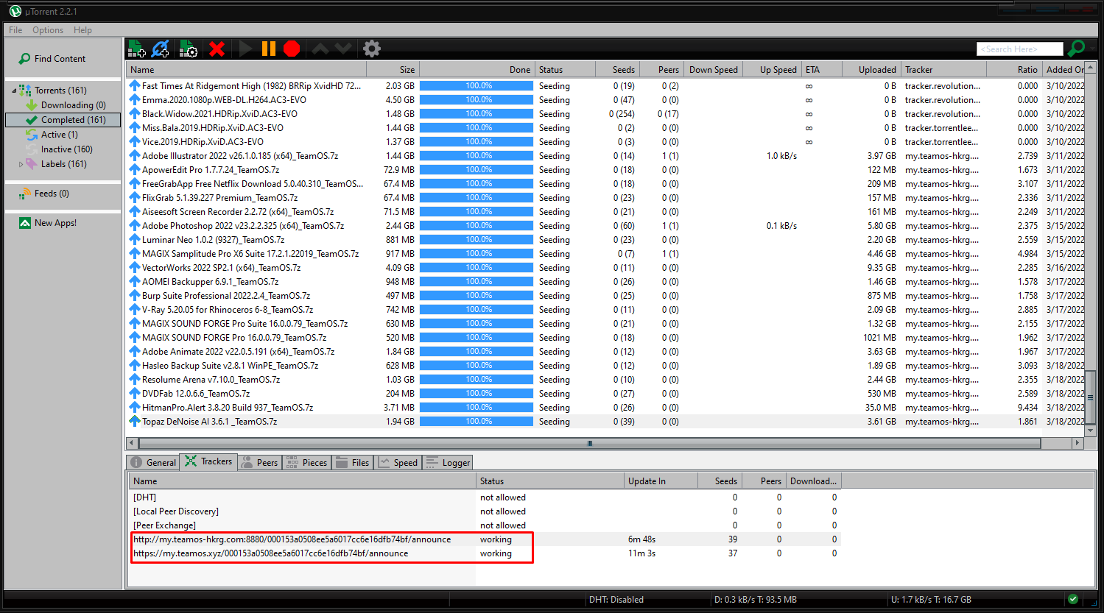Select the my.teamos-hkrg.com:8880 announce tracker
The width and height of the screenshot is (1104, 613).
[x=485, y=539]
